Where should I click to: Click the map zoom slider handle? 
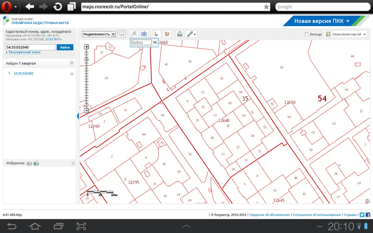pos(86,60)
